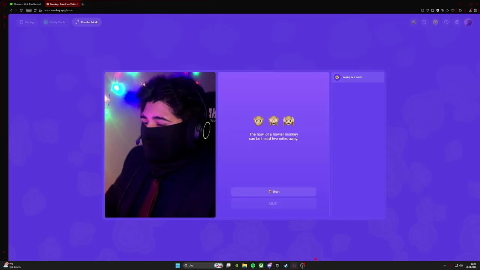480x270 pixels.
Task: Open the match history clock icon
Action: click(446, 22)
